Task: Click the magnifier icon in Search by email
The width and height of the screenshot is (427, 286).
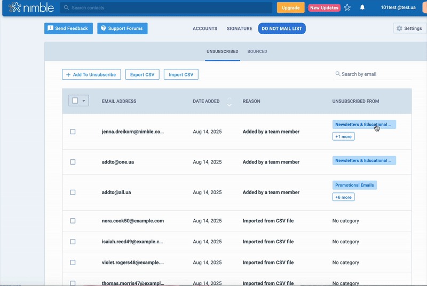Action: (338, 74)
